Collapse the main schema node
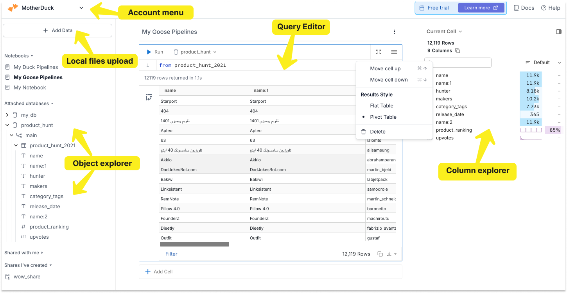This screenshot has width=567, height=293. pyautogui.click(x=12, y=135)
